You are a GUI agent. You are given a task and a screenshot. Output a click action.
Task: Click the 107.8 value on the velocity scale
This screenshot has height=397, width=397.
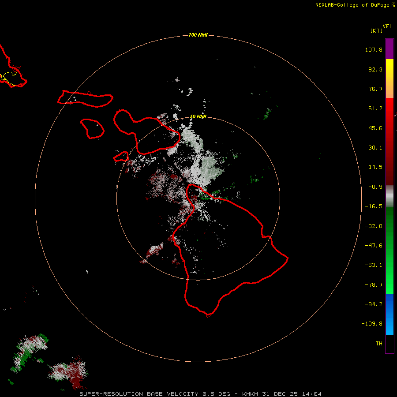click(x=374, y=49)
